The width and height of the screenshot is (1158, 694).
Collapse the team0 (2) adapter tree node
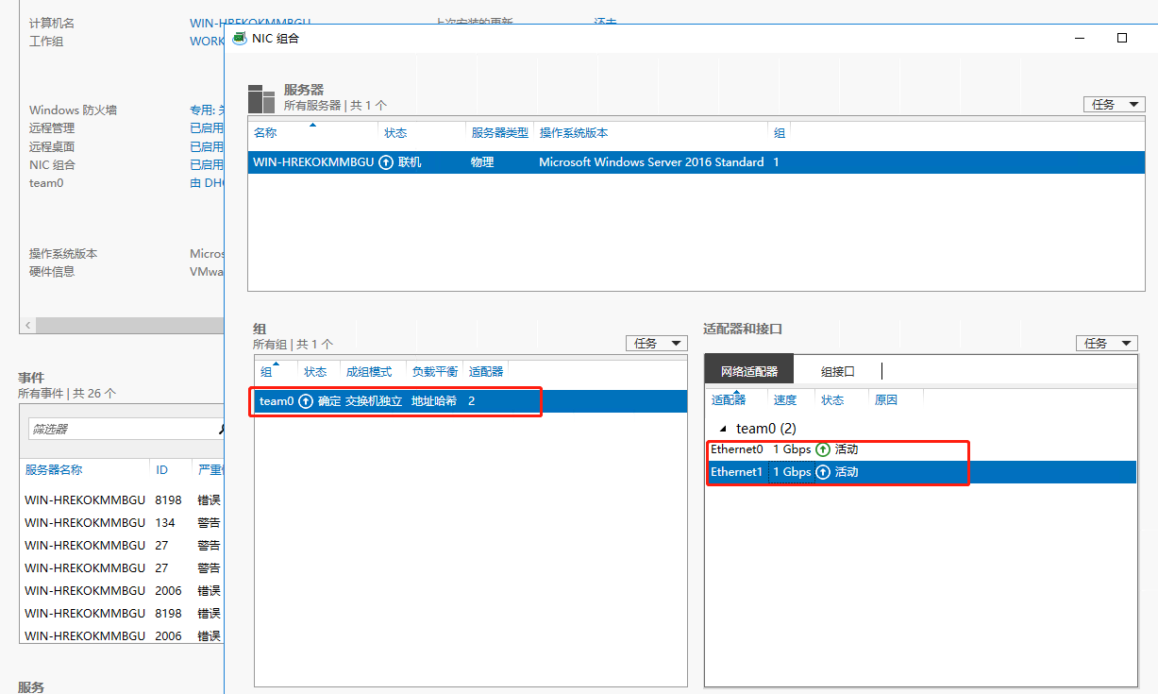(x=723, y=430)
